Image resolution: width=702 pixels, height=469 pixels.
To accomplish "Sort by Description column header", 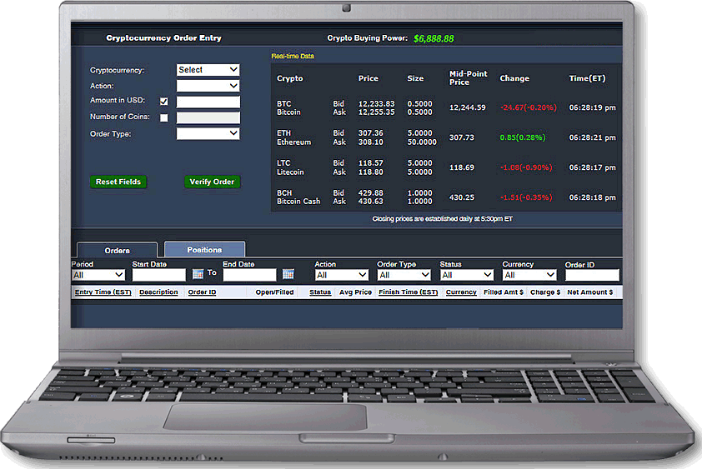I will [158, 292].
